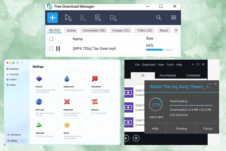The width and height of the screenshot is (226, 151).
Task: Switch to the Complete tab
Action: tap(193, 75)
